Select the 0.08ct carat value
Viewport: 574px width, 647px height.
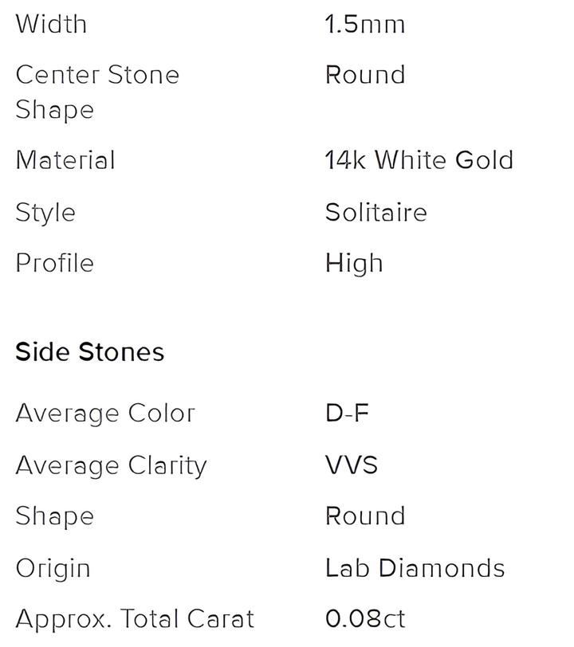tap(365, 619)
